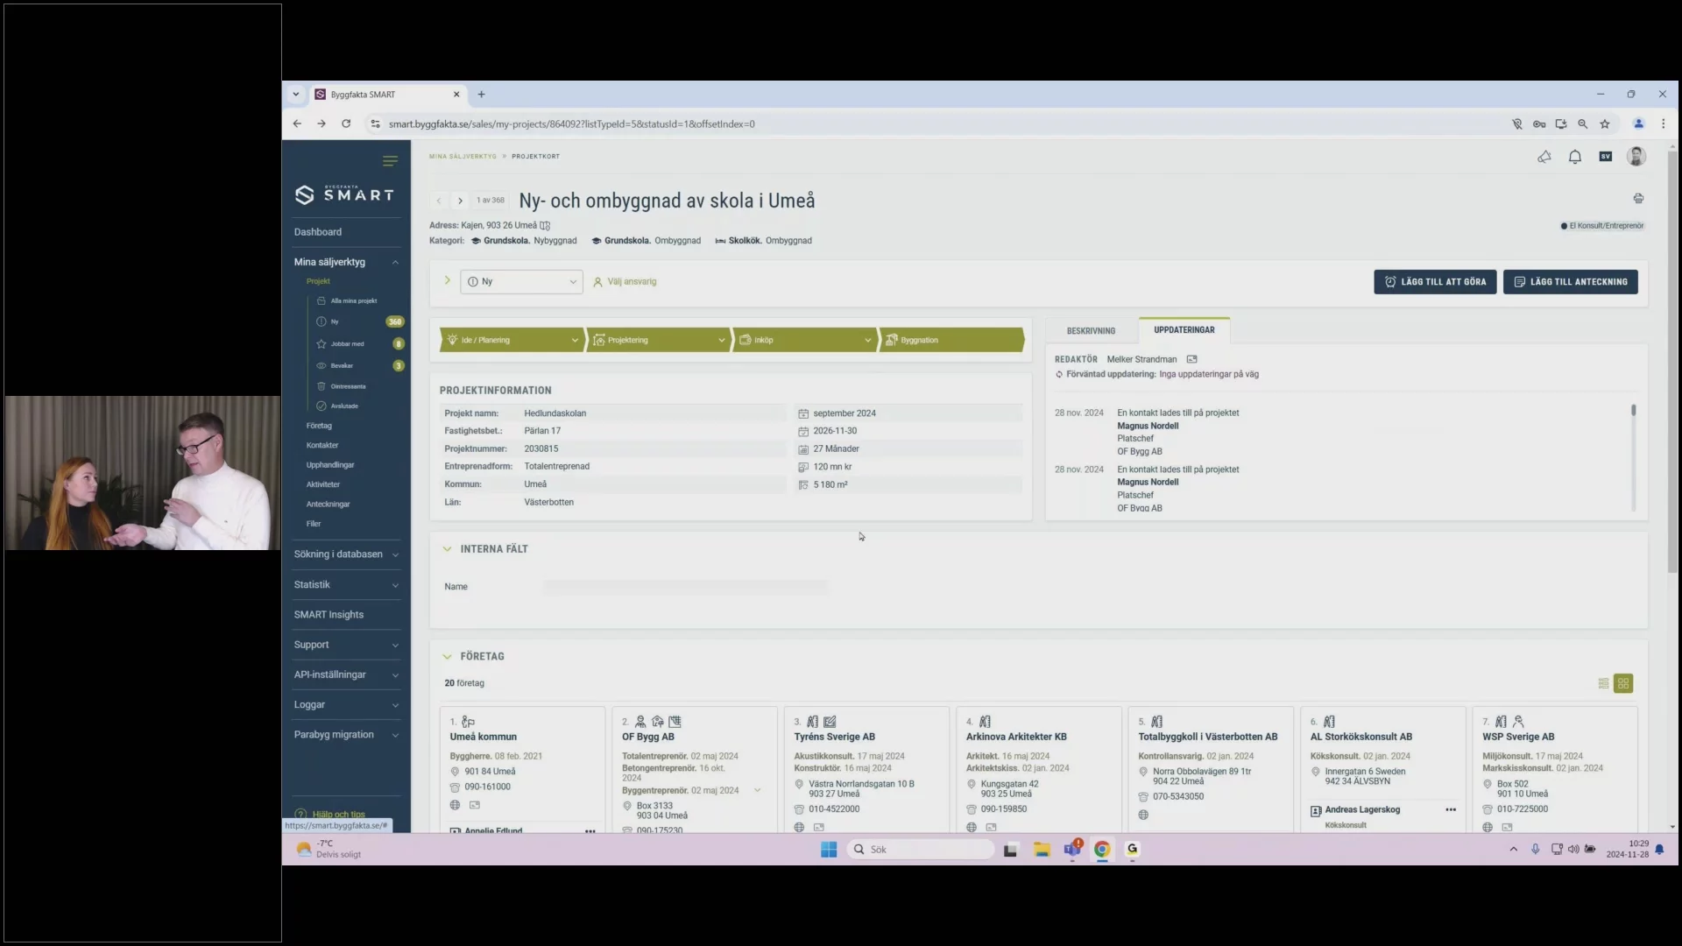Switch companies to list view
1682x946 pixels.
click(x=1603, y=683)
